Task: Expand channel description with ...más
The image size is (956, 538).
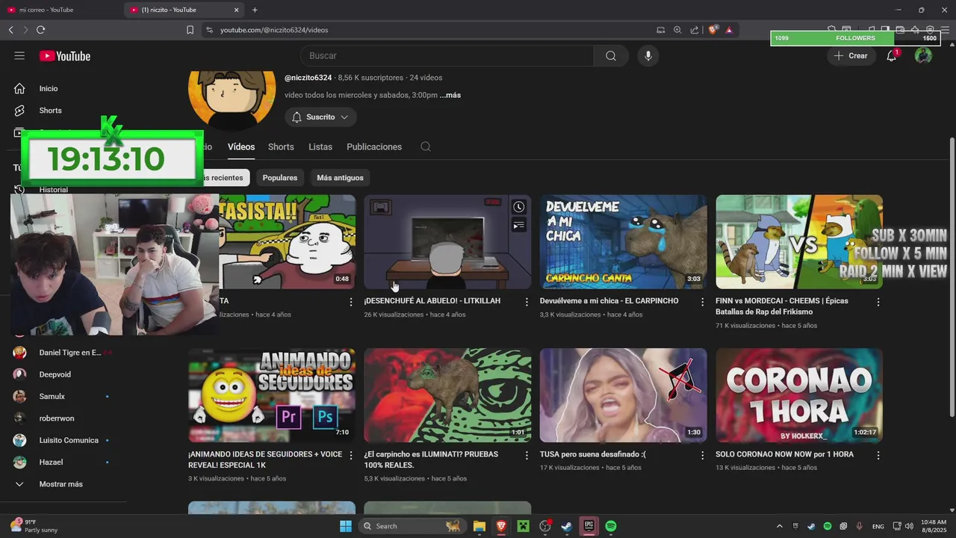Action: coord(450,96)
